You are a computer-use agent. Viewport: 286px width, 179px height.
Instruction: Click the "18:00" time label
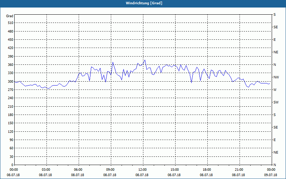pyautogui.click(x=206, y=170)
